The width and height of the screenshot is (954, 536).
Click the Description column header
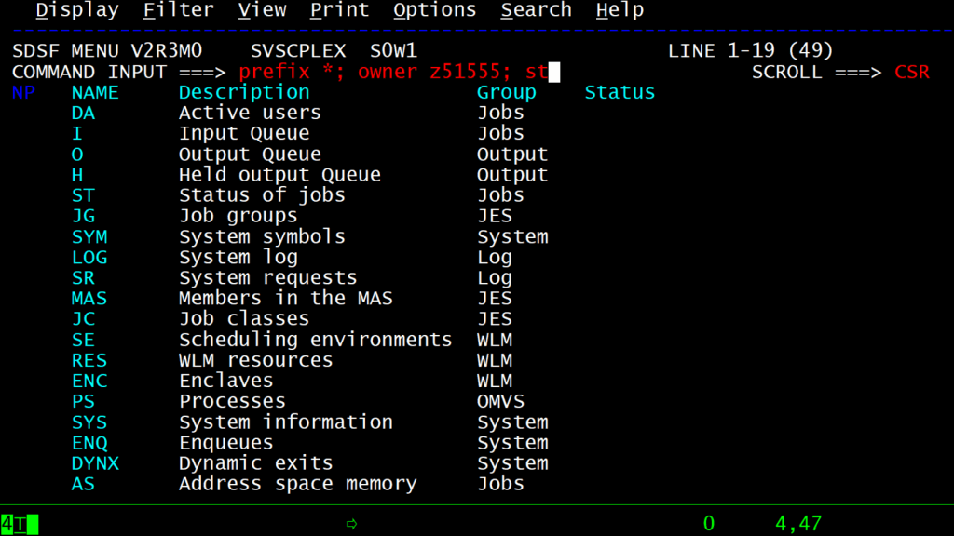point(244,92)
